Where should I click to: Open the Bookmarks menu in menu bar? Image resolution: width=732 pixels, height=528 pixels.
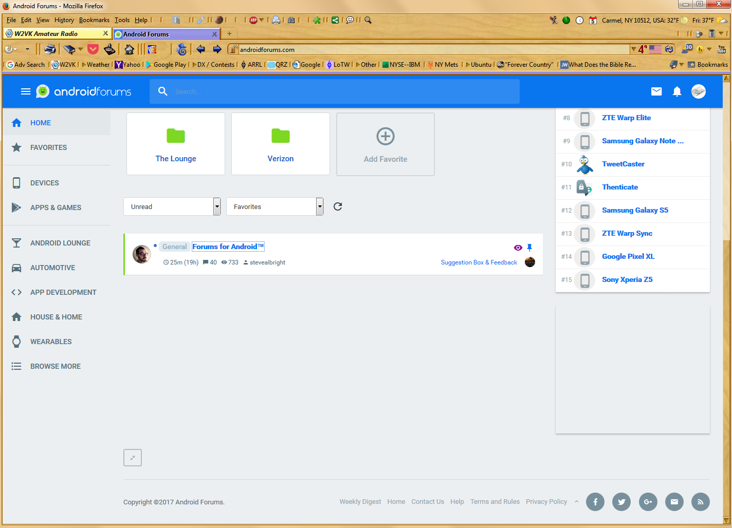point(94,20)
